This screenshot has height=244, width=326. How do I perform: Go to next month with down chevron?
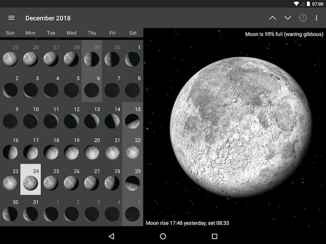tap(288, 18)
